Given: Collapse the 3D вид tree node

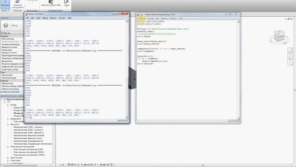Looking at the screenshot, I should point(8,105).
